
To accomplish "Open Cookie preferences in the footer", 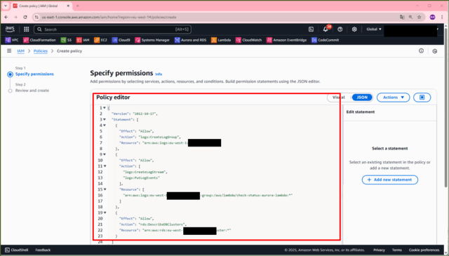I will tap(424, 250).
